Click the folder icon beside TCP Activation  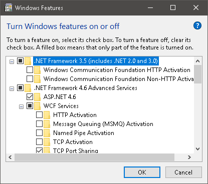point(47,142)
